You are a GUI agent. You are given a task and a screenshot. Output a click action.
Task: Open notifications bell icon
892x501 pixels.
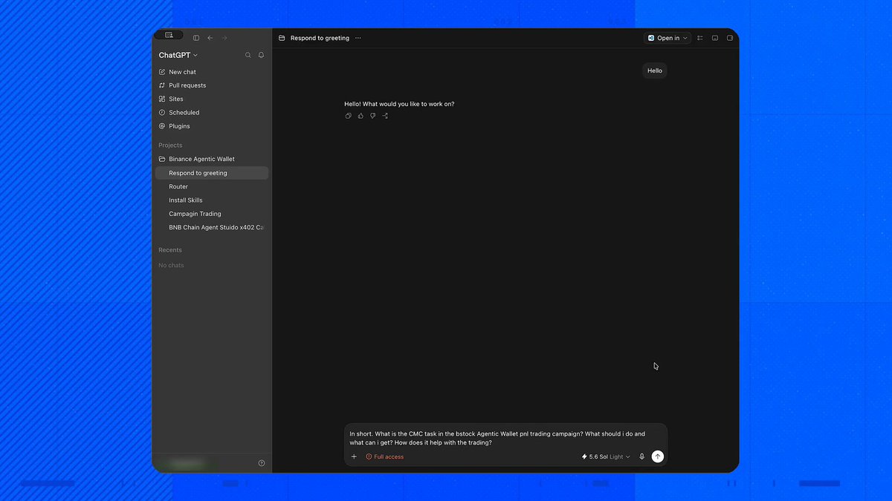[261, 55]
